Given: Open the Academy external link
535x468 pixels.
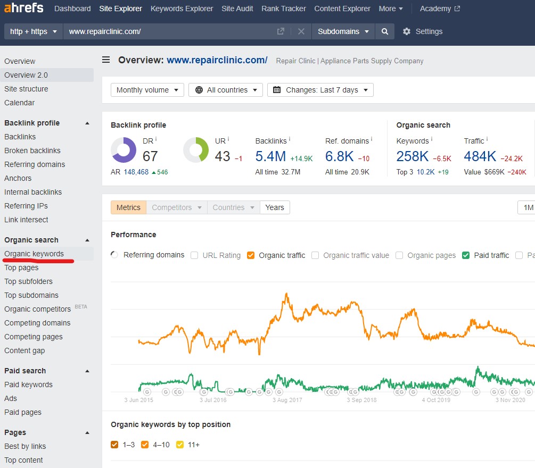Looking at the screenshot, I should pyautogui.click(x=440, y=9).
